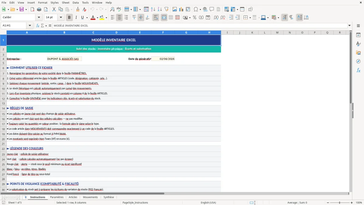The width and height of the screenshot is (364, 205).
Task: Open font size dropdown
Action: 61,18
